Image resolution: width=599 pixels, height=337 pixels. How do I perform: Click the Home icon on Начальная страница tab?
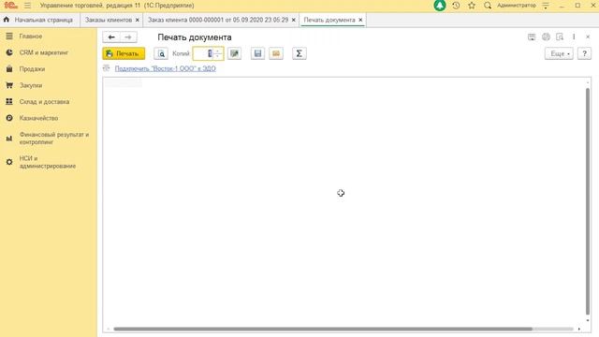tap(7, 20)
